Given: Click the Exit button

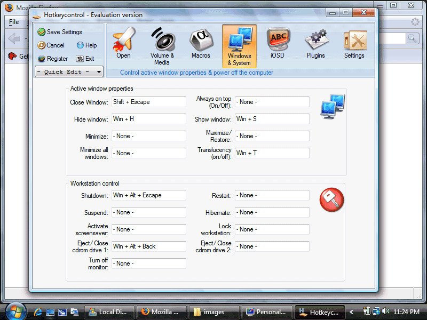Looking at the screenshot, I should 85,59.
